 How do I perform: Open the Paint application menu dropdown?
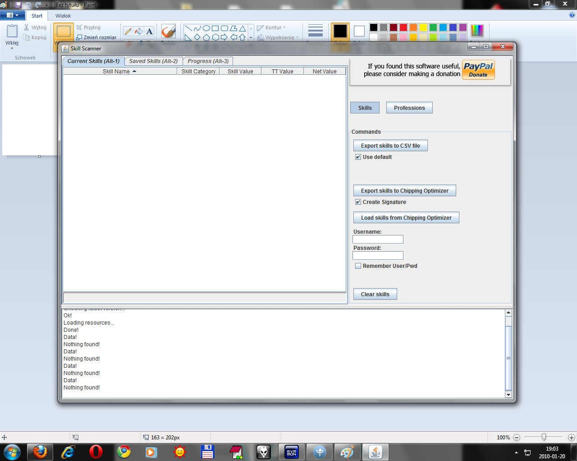pos(13,15)
